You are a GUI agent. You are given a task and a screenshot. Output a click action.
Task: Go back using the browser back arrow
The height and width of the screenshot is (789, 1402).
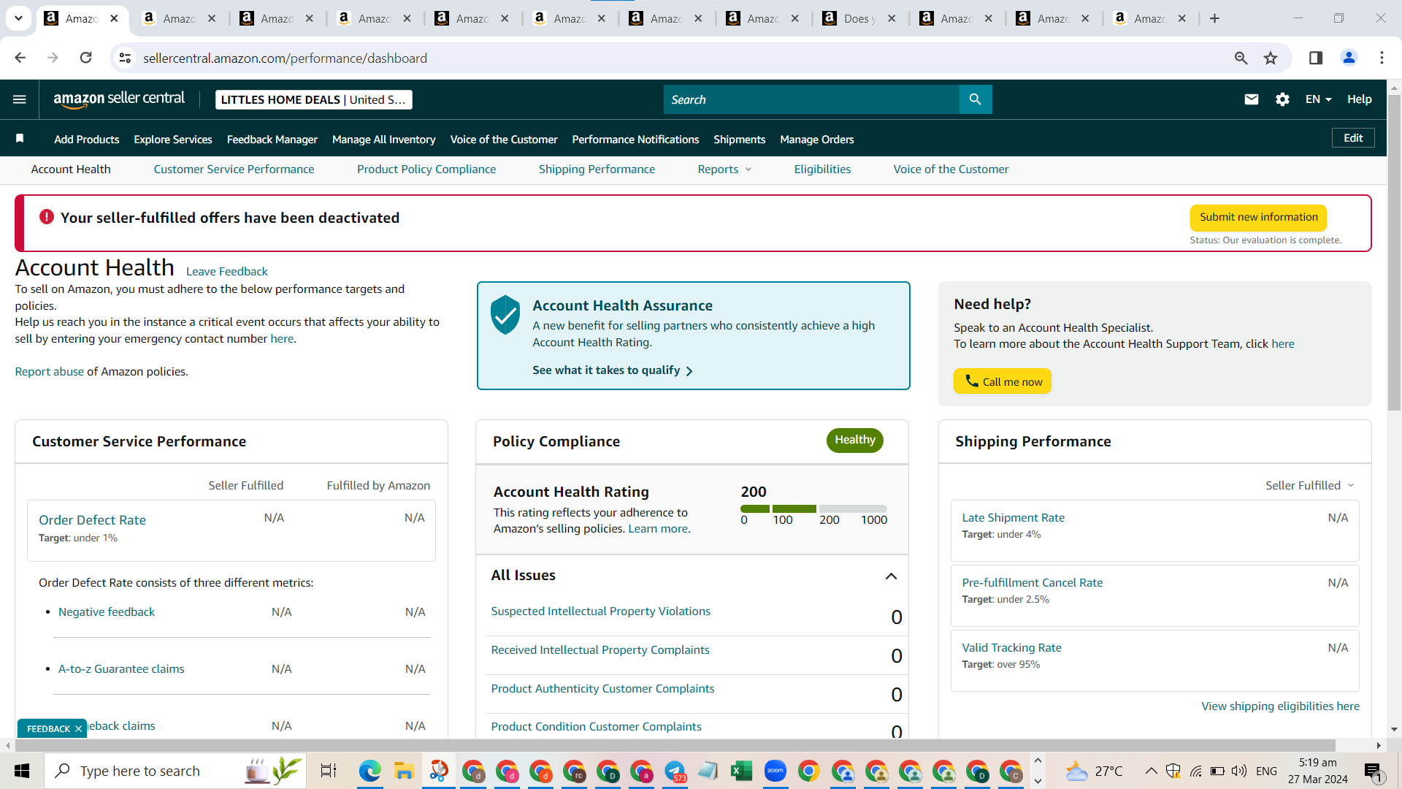pyautogui.click(x=20, y=58)
